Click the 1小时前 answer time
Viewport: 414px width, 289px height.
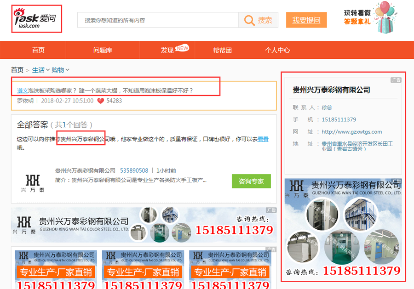pyautogui.click(x=166, y=170)
